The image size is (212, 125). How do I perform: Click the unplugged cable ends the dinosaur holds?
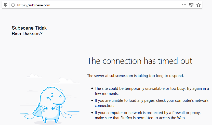pyautogui.click(x=49, y=109)
